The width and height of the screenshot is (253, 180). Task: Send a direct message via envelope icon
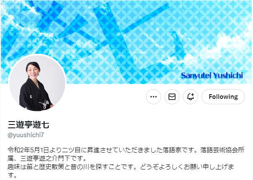click(x=172, y=97)
